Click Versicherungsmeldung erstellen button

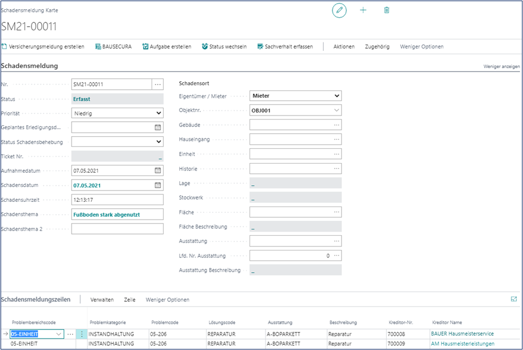[43, 46]
